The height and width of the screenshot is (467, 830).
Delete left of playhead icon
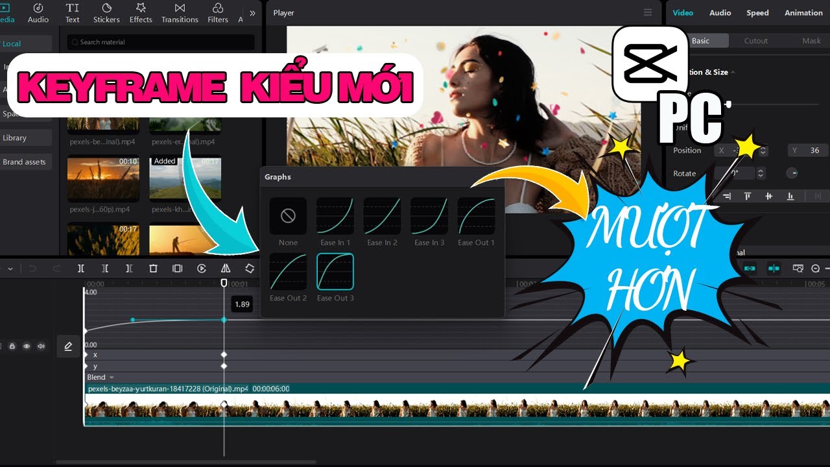[x=105, y=269]
